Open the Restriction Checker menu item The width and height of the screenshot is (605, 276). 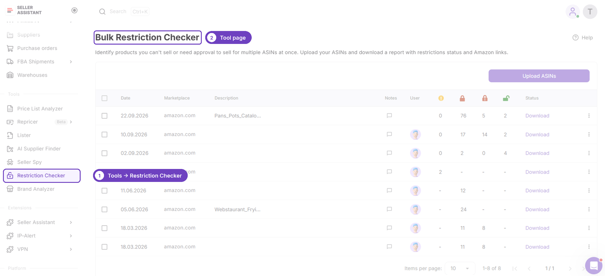(x=42, y=176)
